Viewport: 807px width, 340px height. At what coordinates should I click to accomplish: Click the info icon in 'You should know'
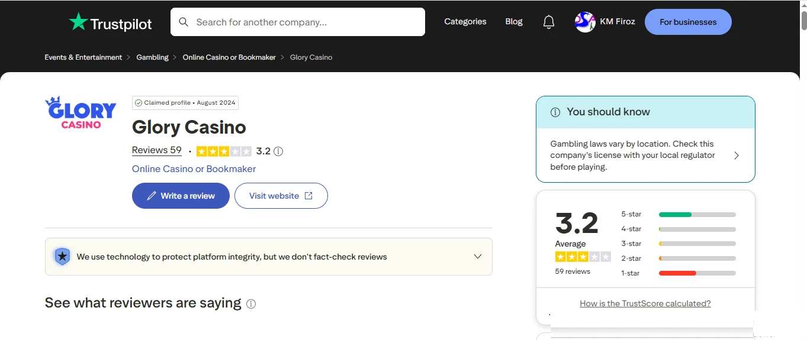click(x=555, y=112)
